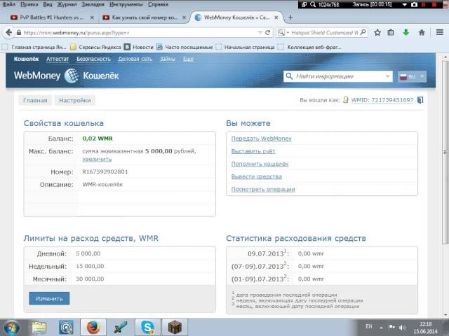Close the WebMoney Кошелёк tab
Viewport: 449px width, 336px height.
276,17
